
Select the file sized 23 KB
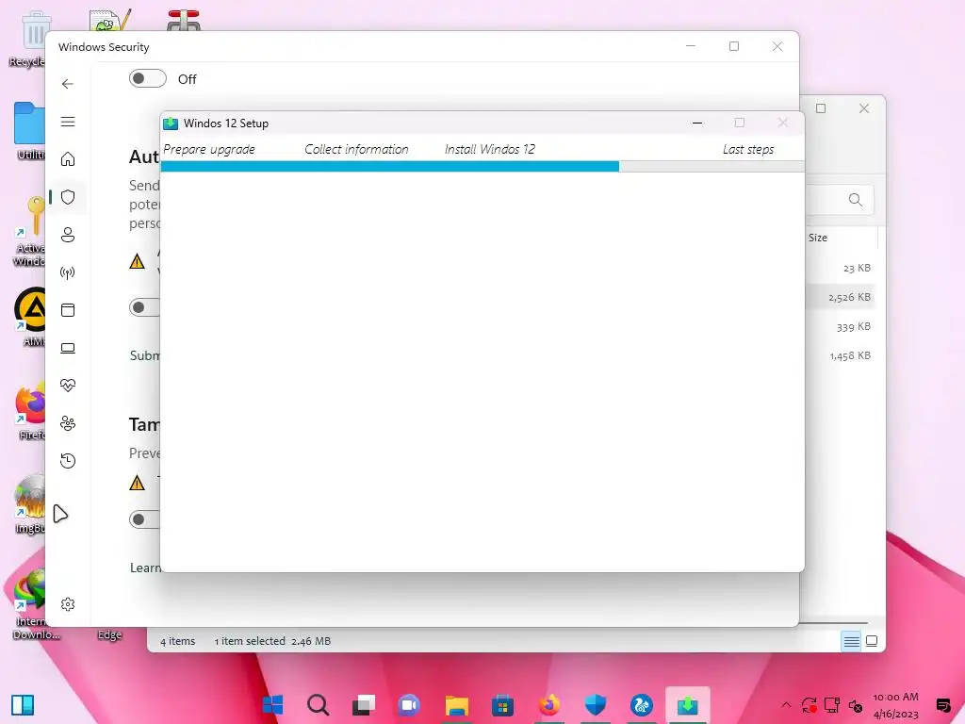pos(857,268)
